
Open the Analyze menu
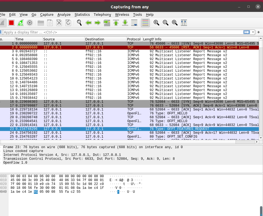pyautogui.click(x=64, y=14)
